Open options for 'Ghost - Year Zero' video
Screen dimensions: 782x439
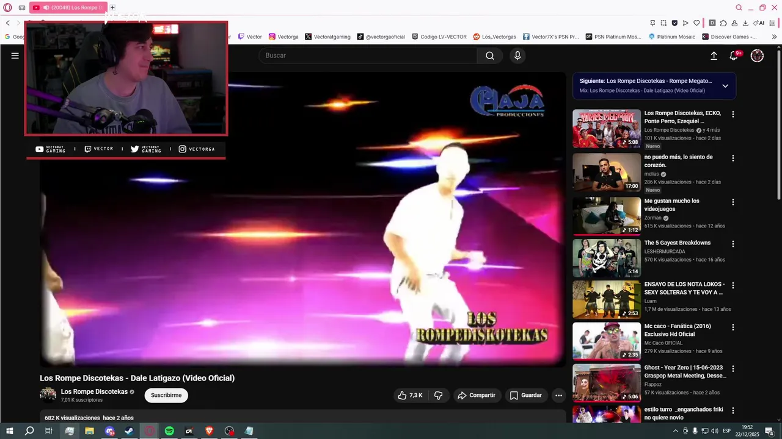733,369
